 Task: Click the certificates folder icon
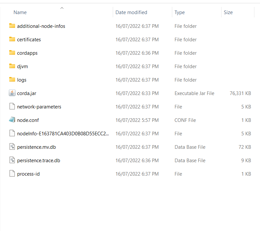pyautogui.click(x=12, y=39)
